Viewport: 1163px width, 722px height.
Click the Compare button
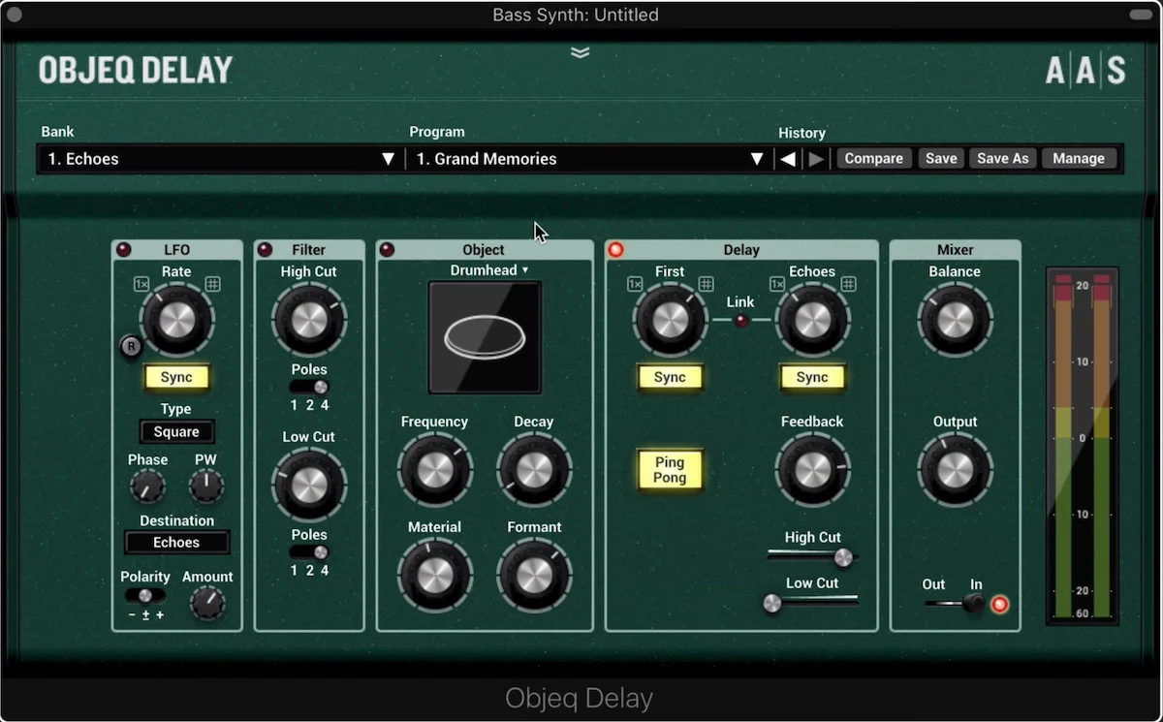[874, 159]
